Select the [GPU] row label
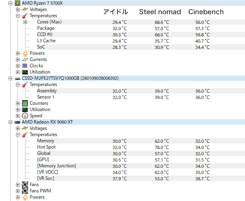This screenshot has height=201, width=245. tap(43, 160)
